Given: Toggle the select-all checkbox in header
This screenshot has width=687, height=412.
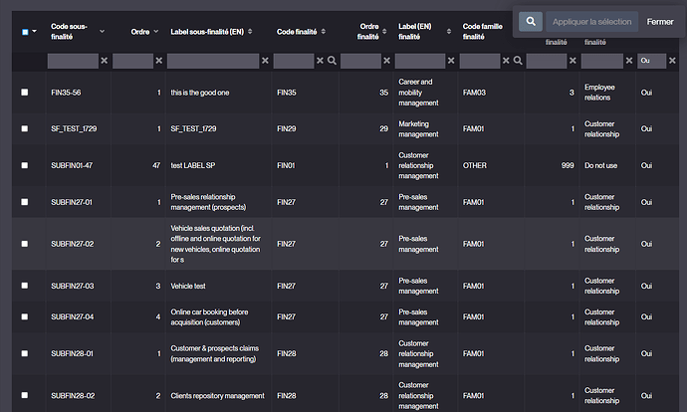Looking at the screenshot, I should 25,32.
